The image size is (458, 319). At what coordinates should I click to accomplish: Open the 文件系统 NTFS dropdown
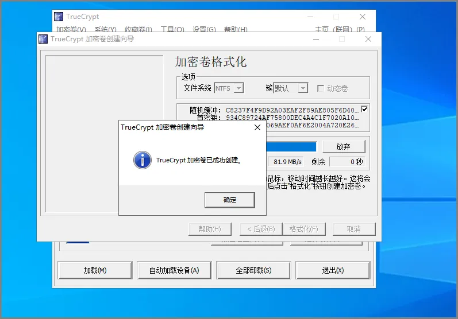[229, 88]
